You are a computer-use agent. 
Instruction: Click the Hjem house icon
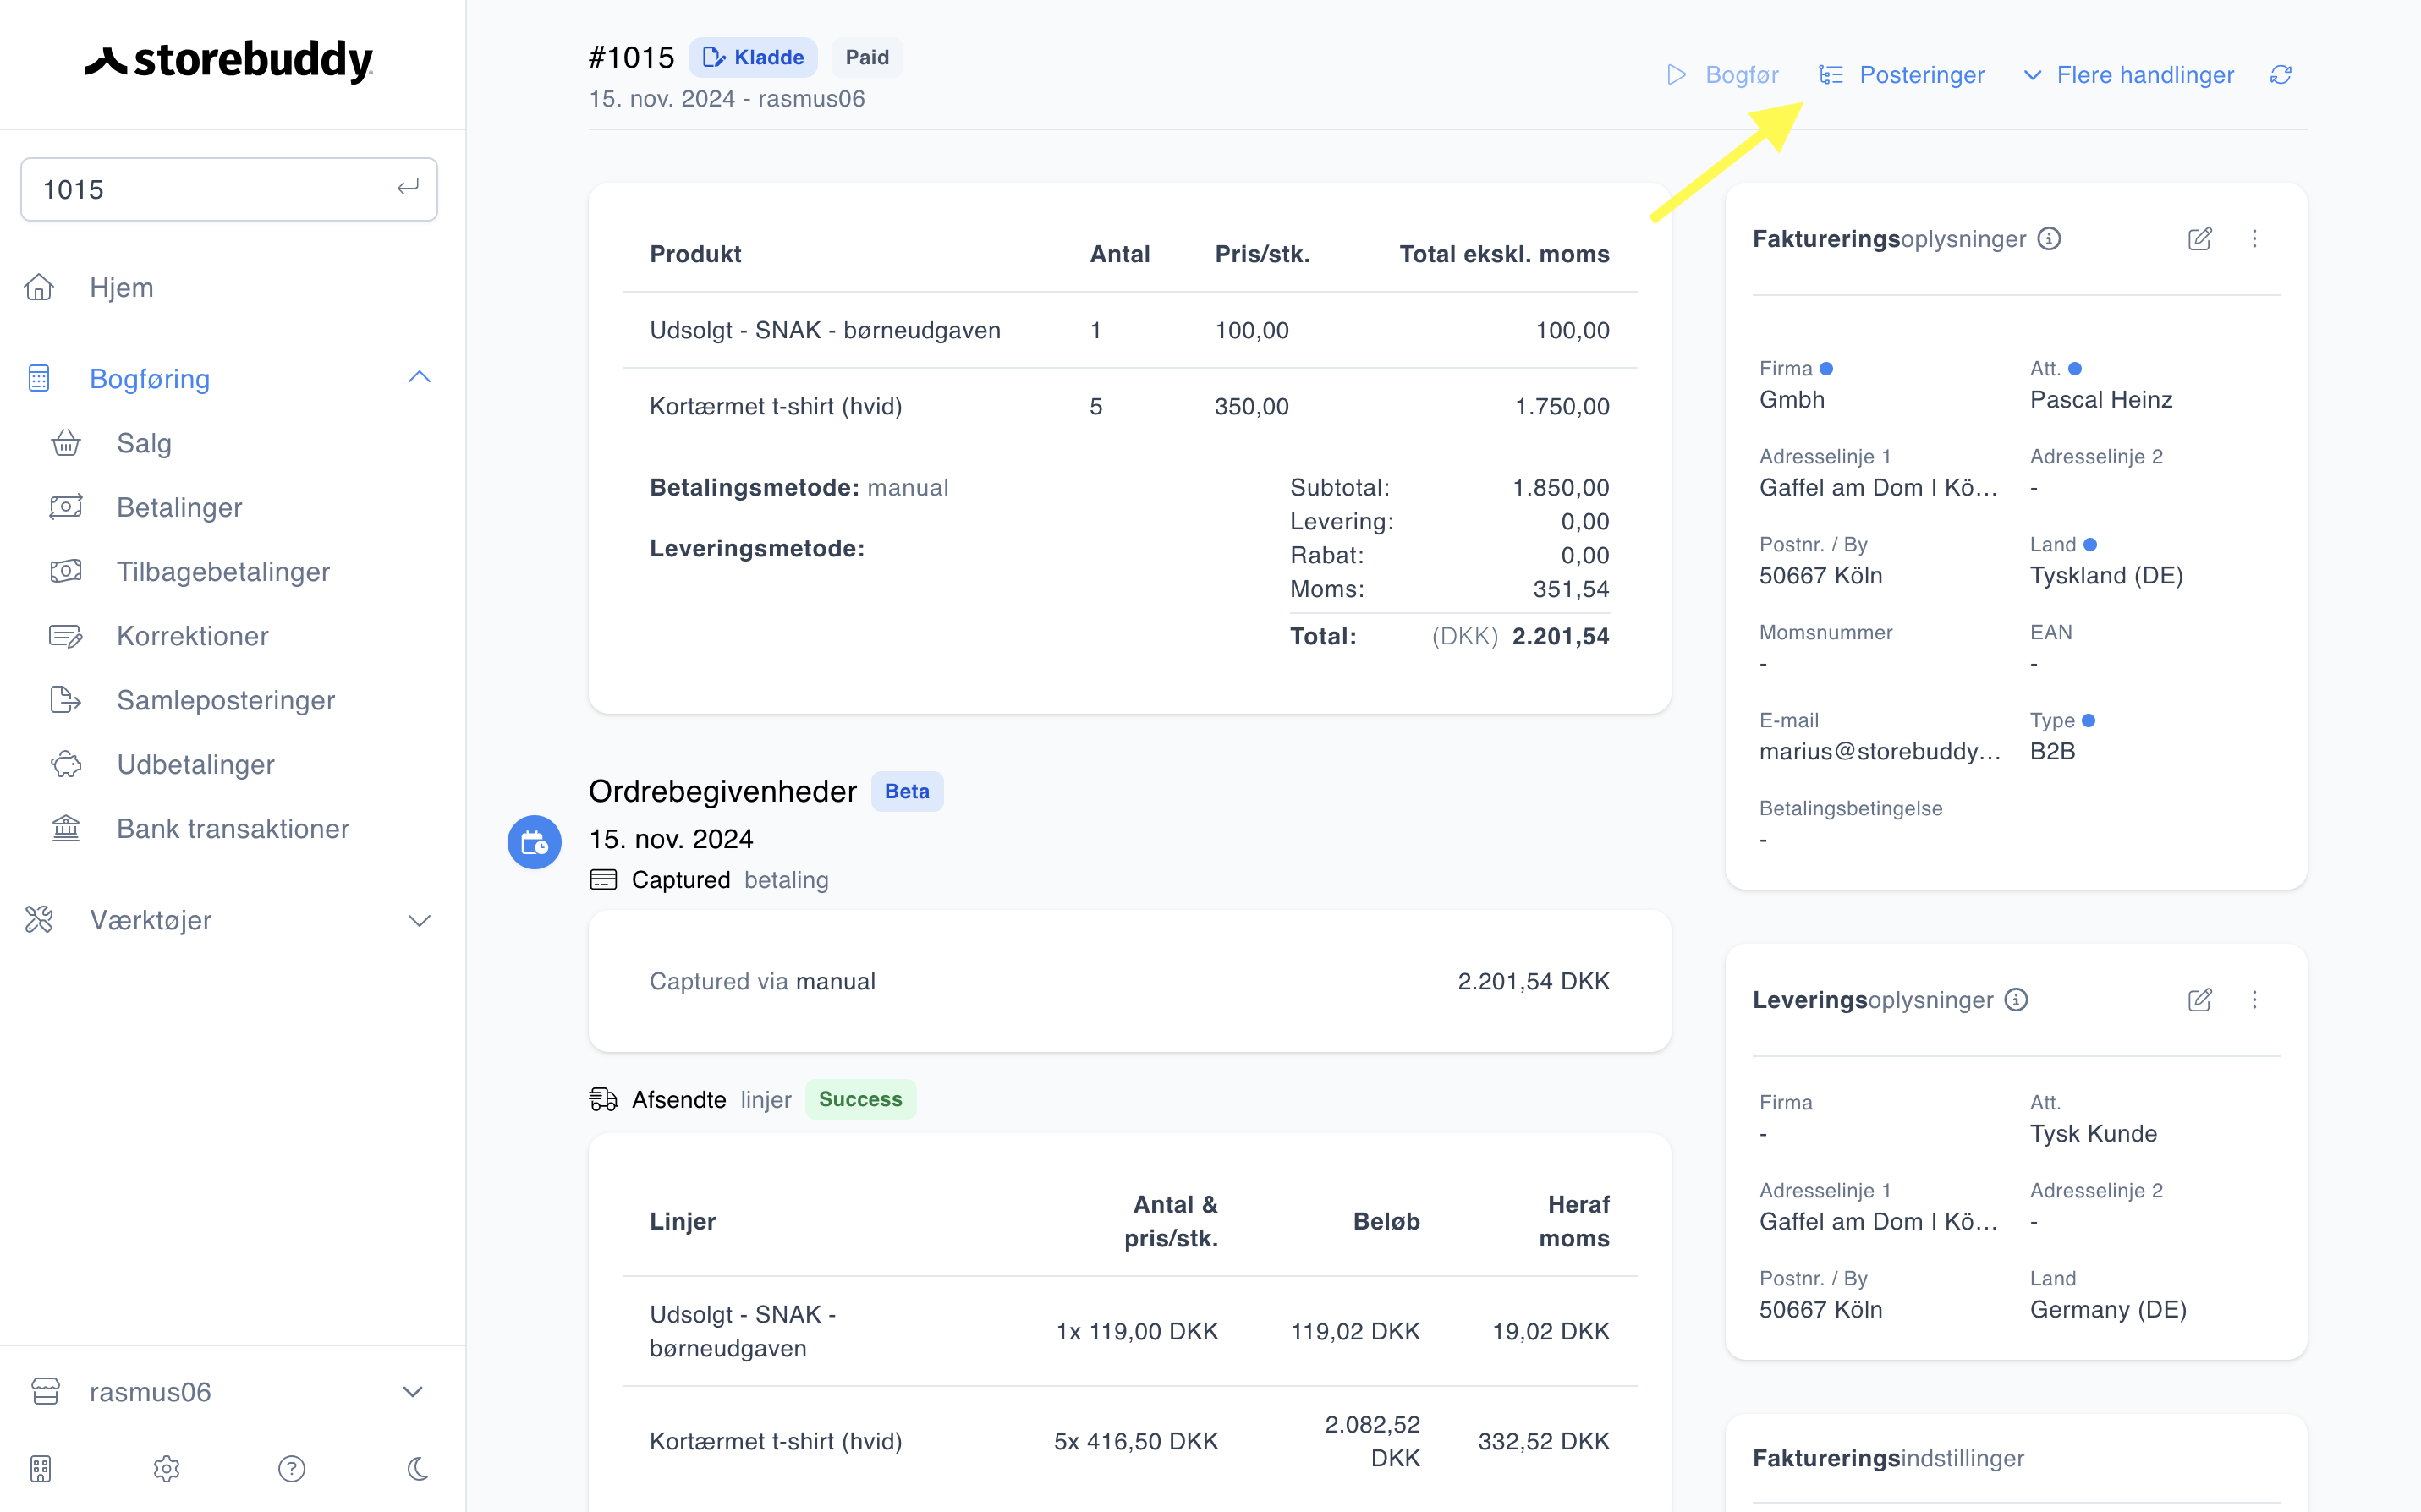39,287
